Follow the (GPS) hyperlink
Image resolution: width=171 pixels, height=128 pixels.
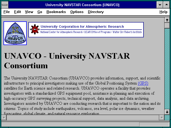[x=143, y=83]
